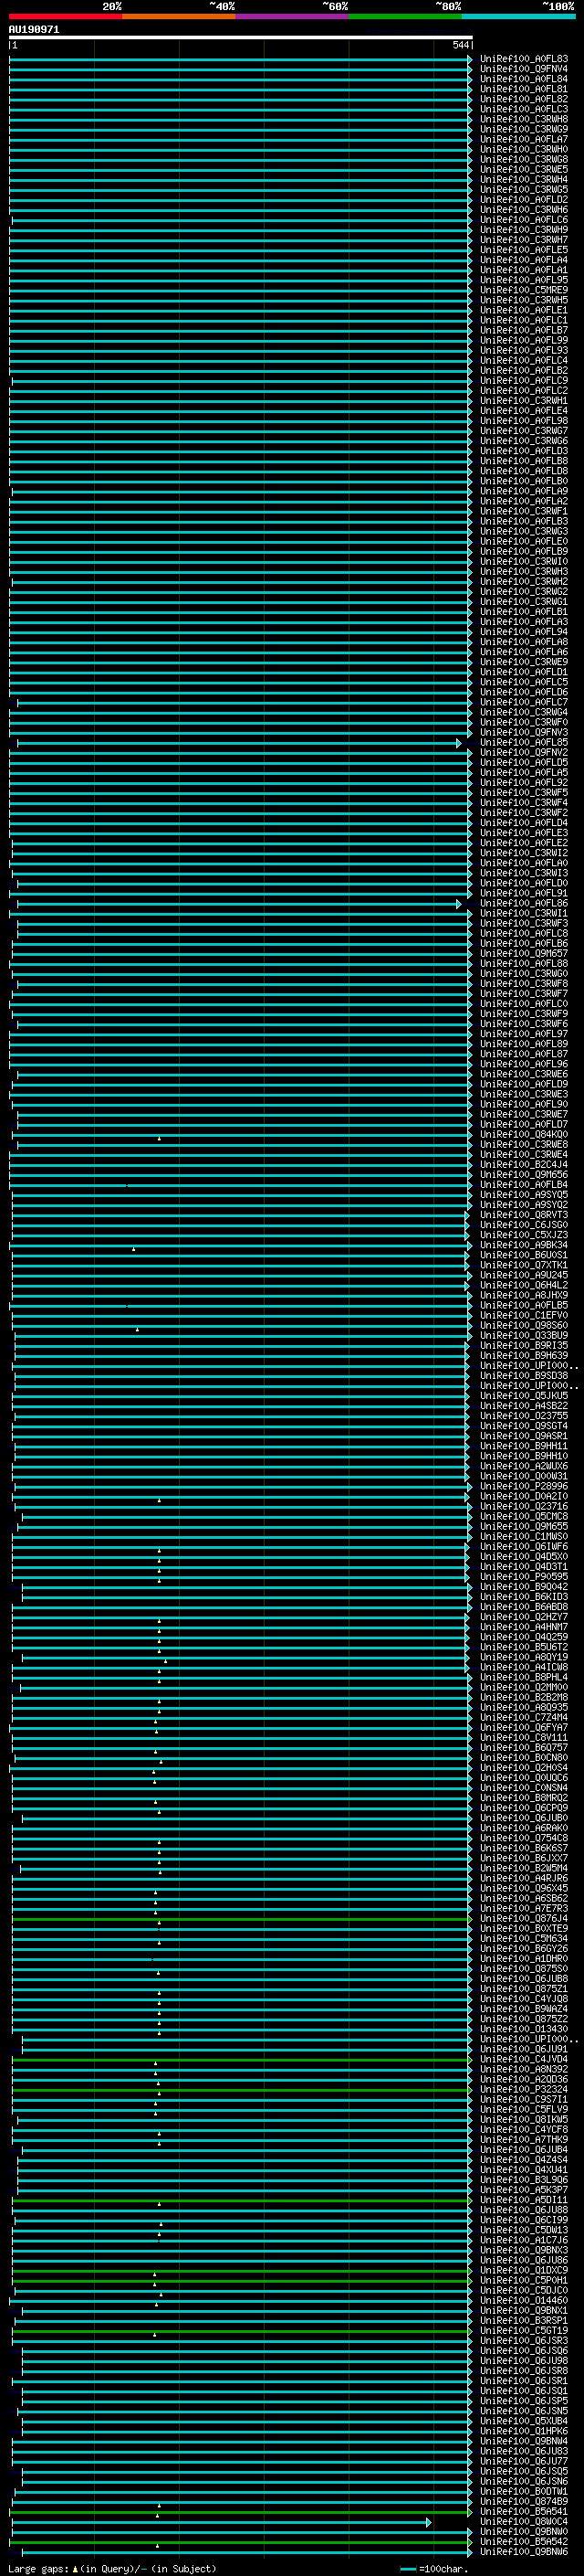The width and height of the screenshot is (584, 2576).
Task: Click the orange ~40% identity legend segment
Action: tap(180, 16)
